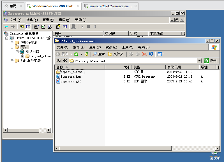Toggle the show/hide console tree icon

point(28,27)
